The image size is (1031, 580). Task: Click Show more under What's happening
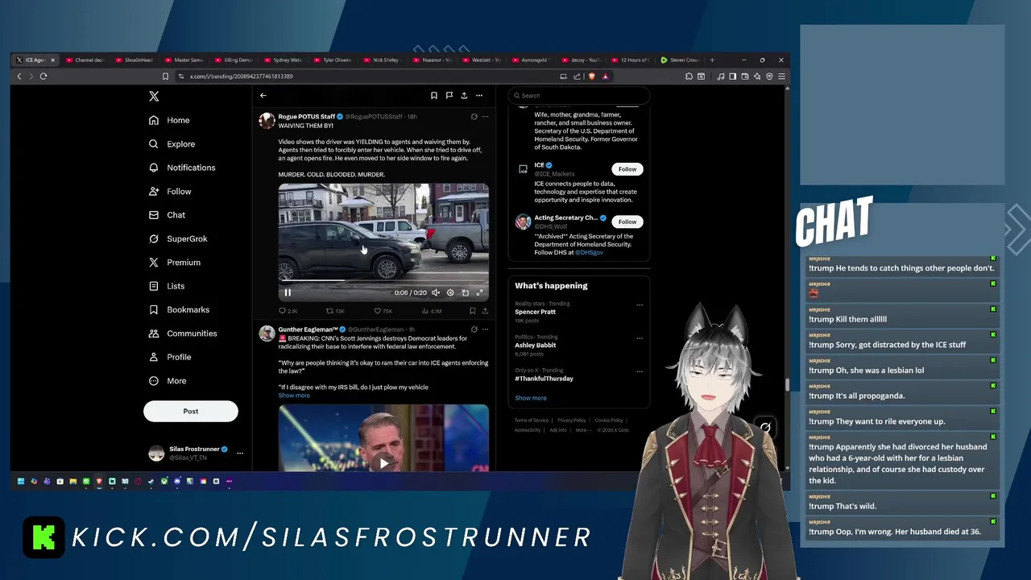531,398
